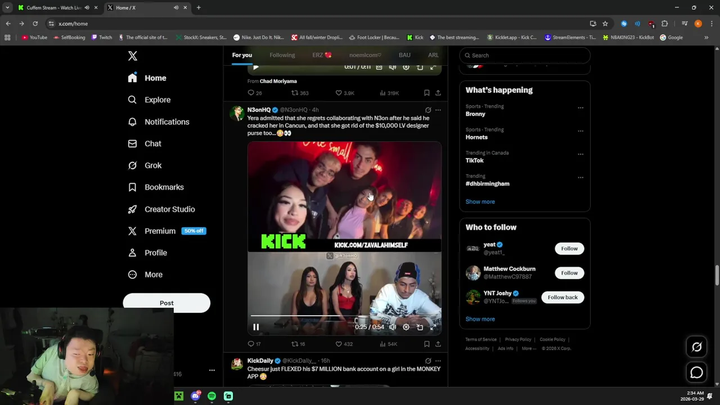Bookmark this page with star icon

pyautogui.click(x=605, y=24)
